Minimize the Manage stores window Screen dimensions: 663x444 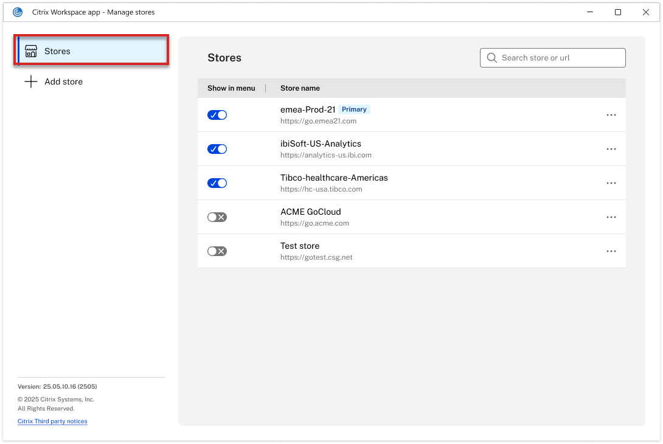pyautogui.click(x=590, y=12)
